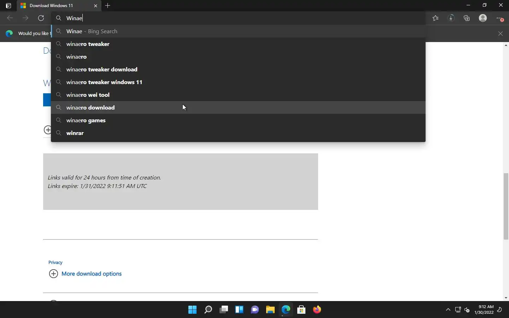Screen dimensions: 509x318
Task: Pick the 'winaero tweaker' suggestion
Action: tap(238, 44)
